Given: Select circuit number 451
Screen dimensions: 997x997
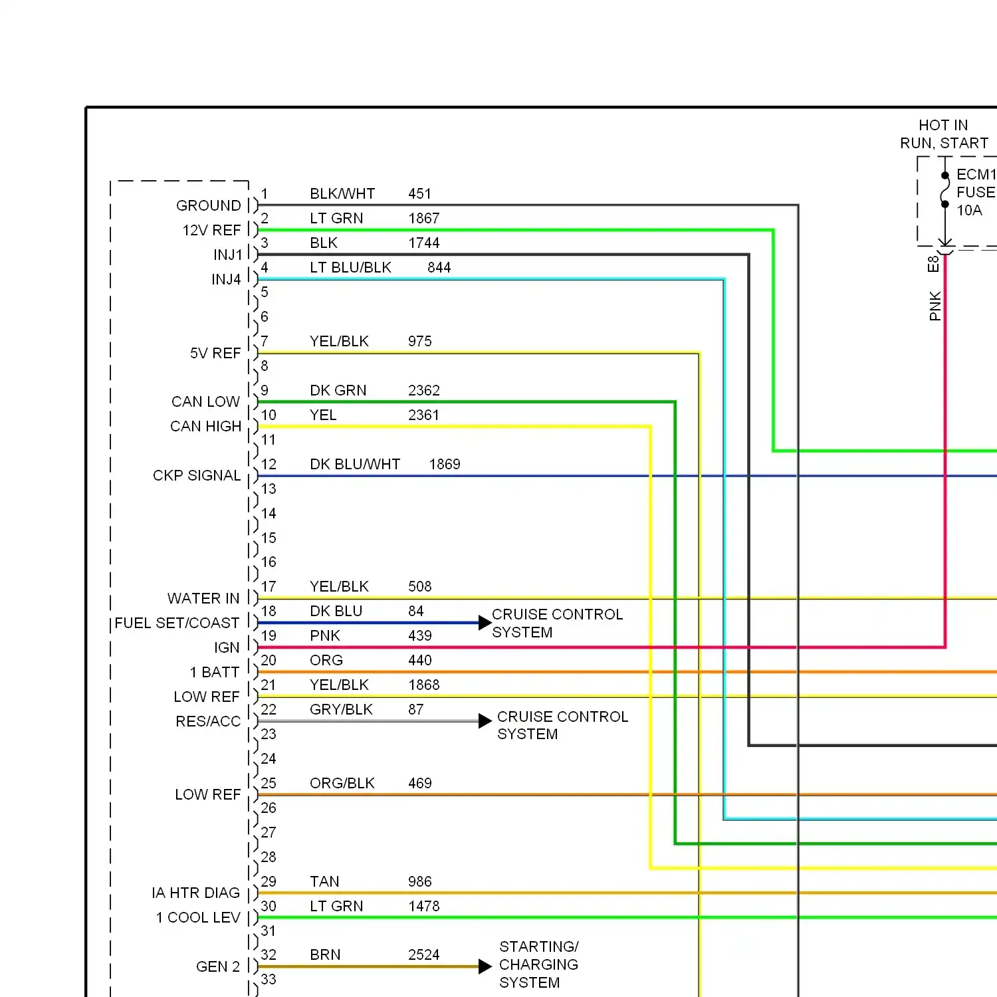Looking at the screenshot, I should pos(419,194).
